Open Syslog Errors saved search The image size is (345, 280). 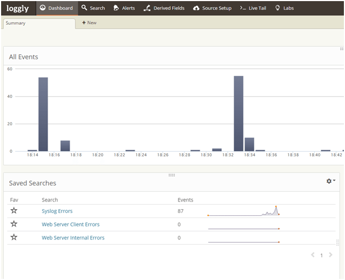pos(57,211)
